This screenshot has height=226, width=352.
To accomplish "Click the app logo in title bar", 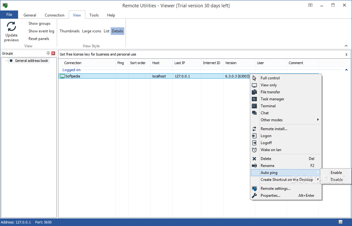I will [5, 5].
